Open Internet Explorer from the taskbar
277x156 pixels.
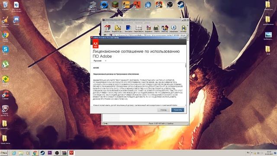click(x=14, y=153)
